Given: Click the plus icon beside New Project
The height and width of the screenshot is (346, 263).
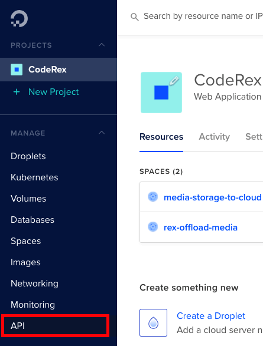Looking at the screenshot, I should pos(17,92).
